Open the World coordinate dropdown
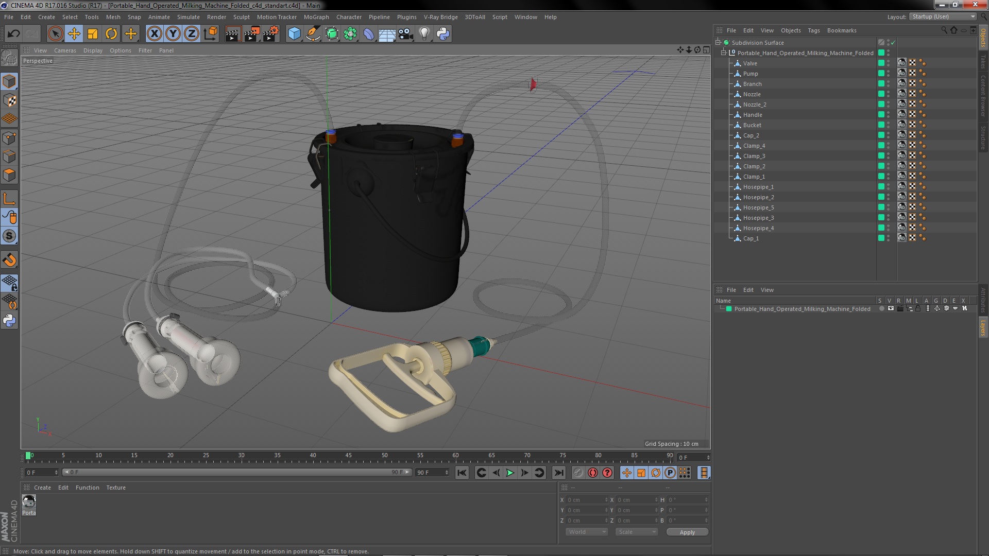Screen dimensions: 989x556 587,532
